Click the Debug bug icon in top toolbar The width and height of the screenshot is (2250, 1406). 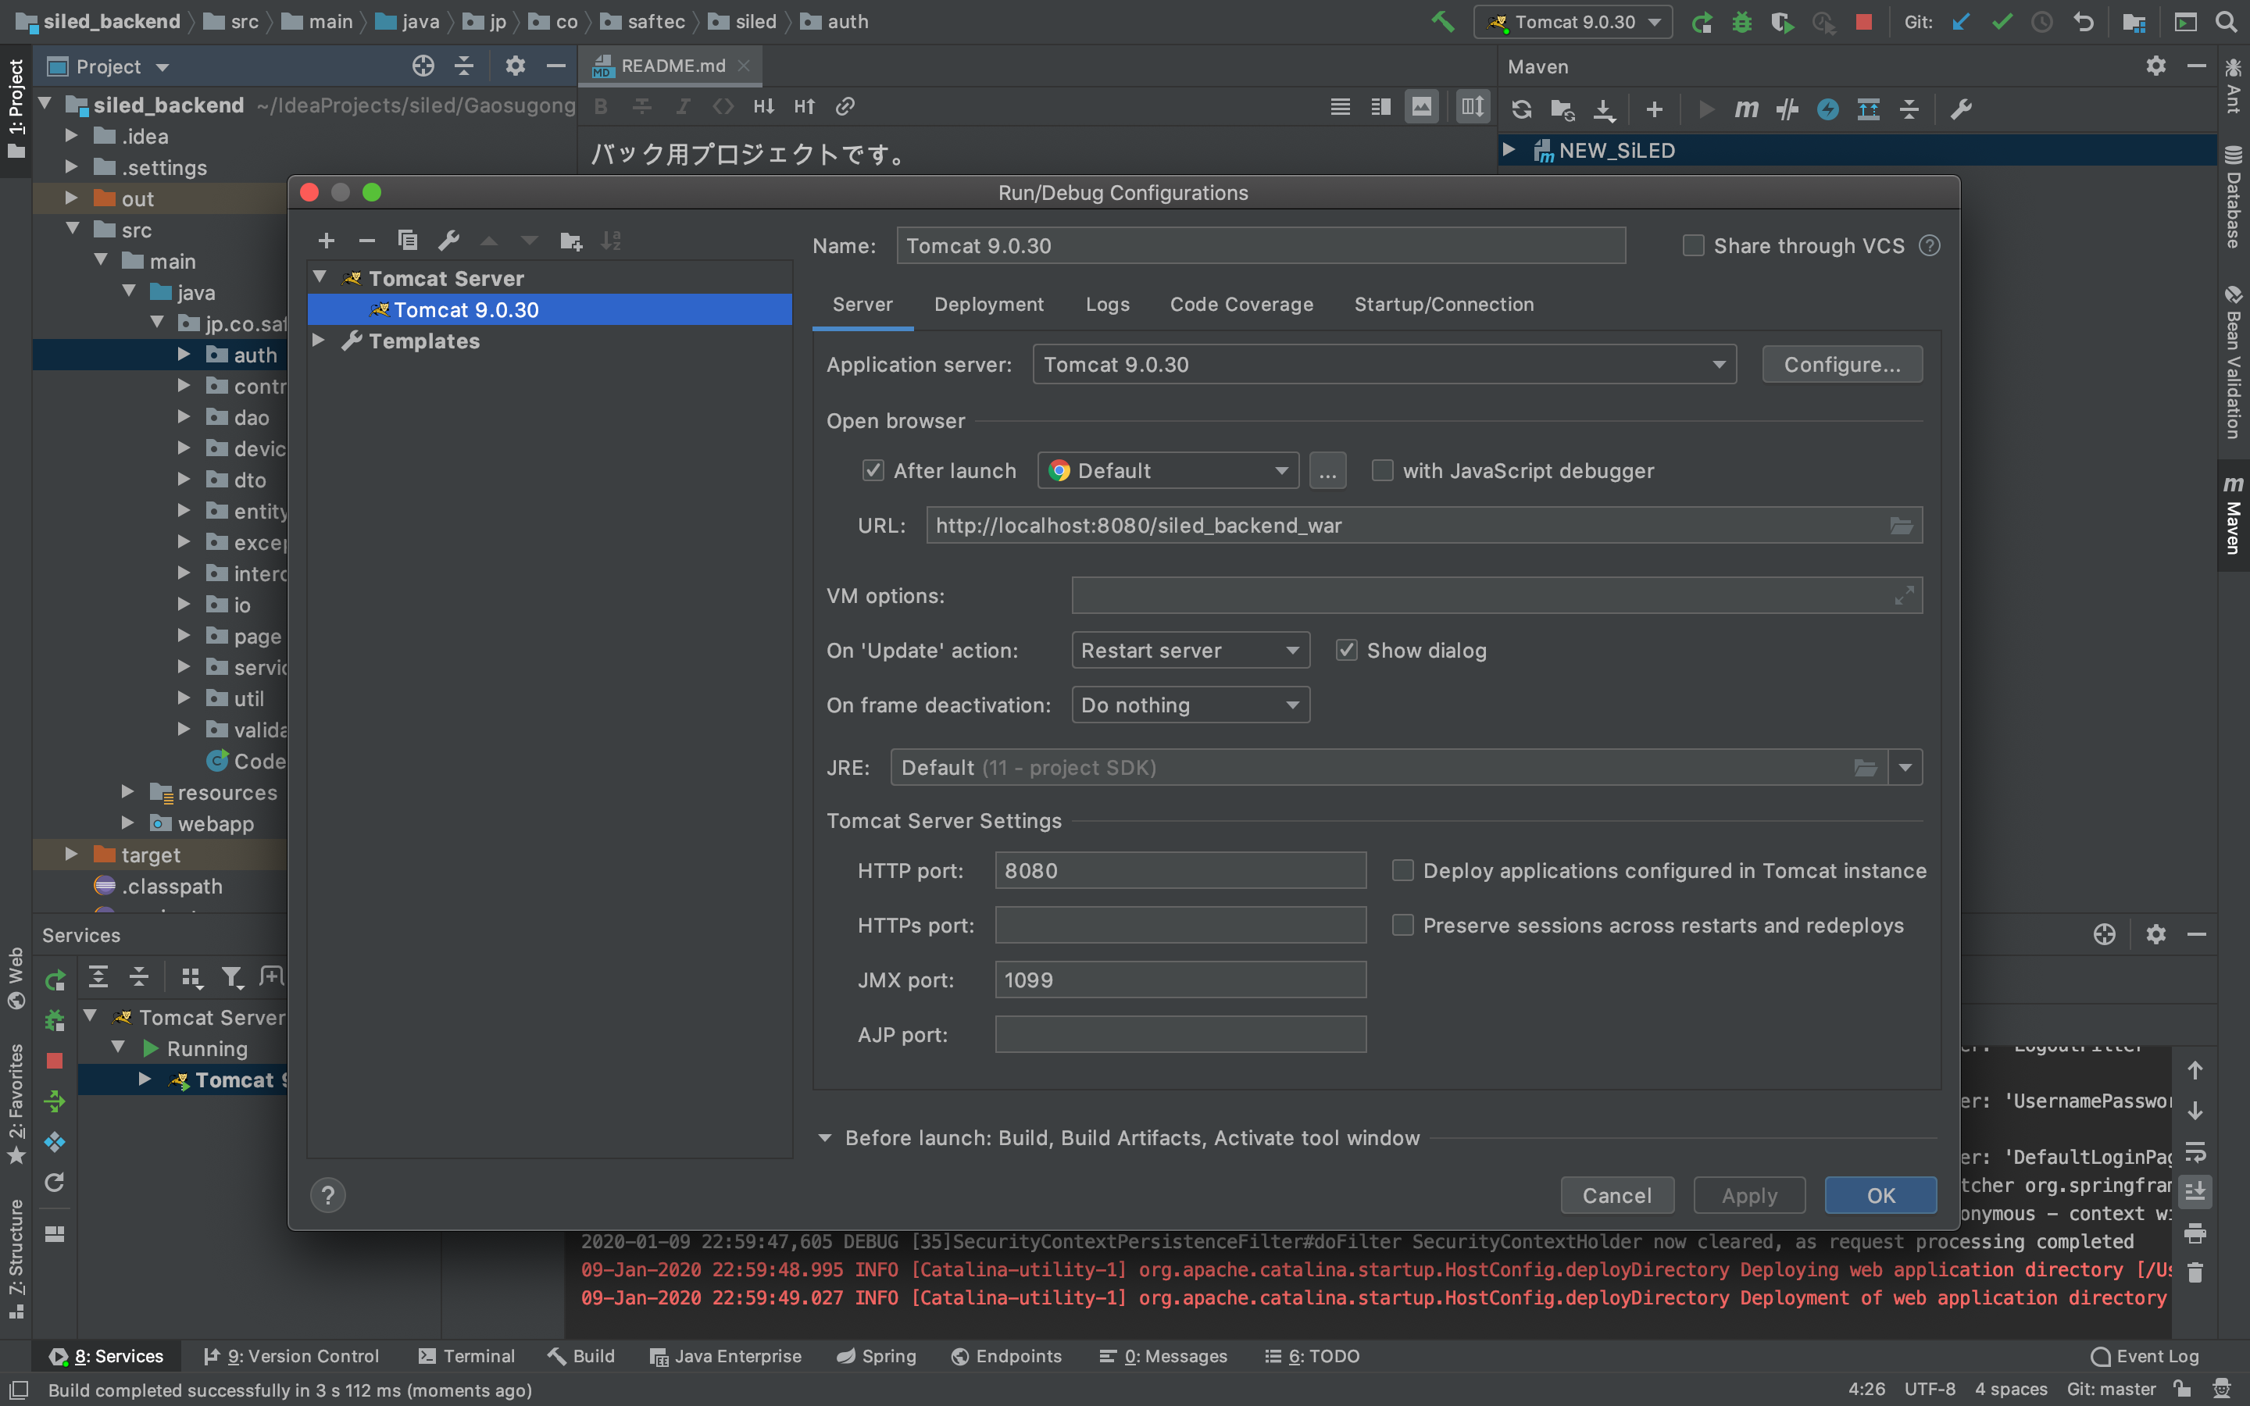1741,23
